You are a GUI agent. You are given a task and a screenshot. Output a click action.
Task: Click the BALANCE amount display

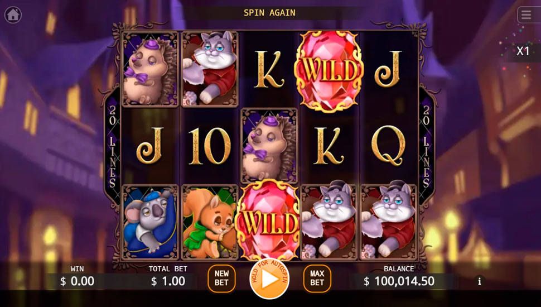399,281
